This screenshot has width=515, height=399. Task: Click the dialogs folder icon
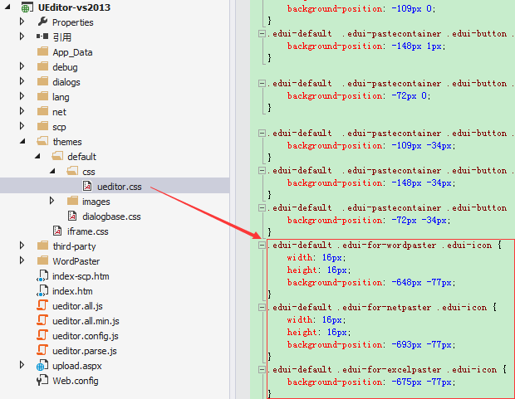42,81
